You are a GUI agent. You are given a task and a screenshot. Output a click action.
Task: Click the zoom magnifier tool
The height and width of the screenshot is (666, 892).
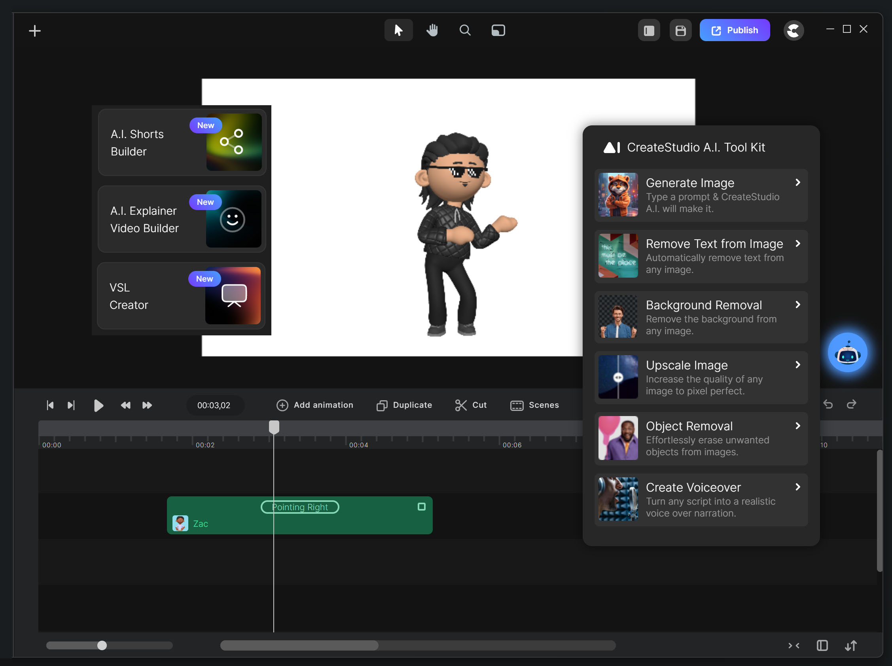[x=465, y=30]
